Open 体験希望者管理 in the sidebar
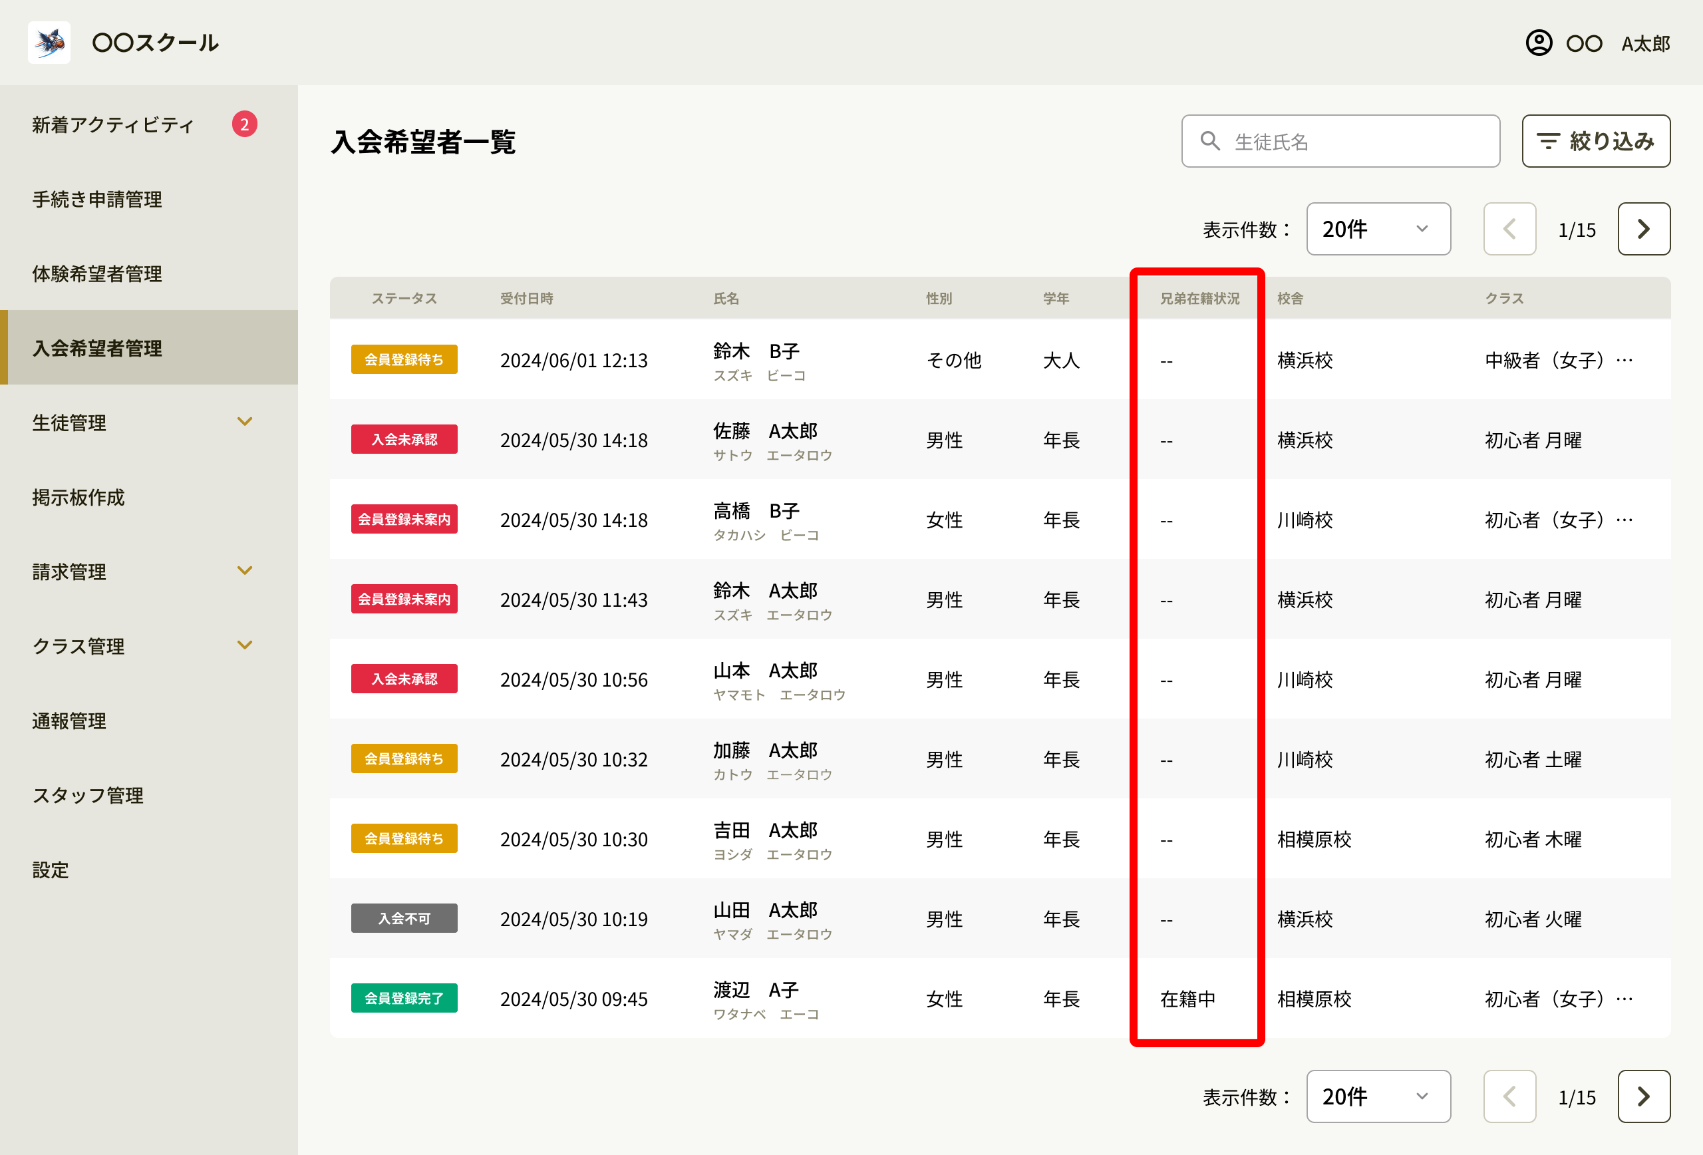 click(x=149, y=273)
